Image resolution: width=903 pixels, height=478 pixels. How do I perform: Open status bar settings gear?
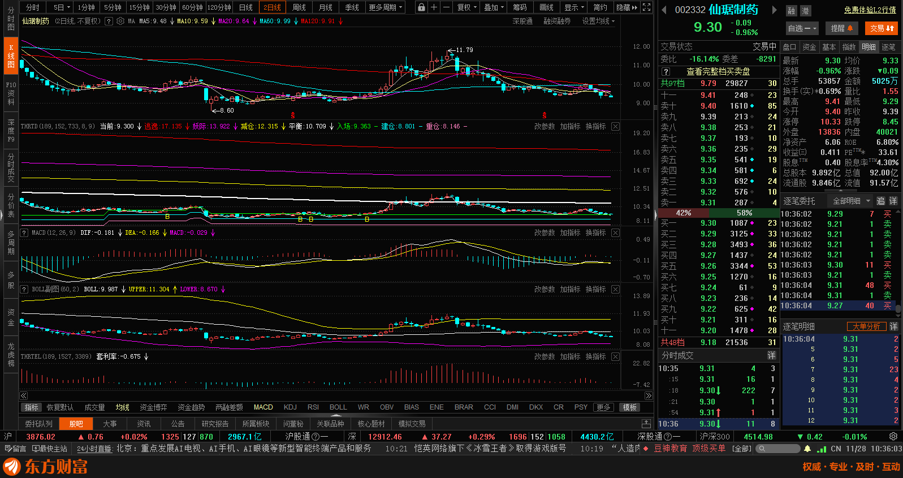(893, 436)
